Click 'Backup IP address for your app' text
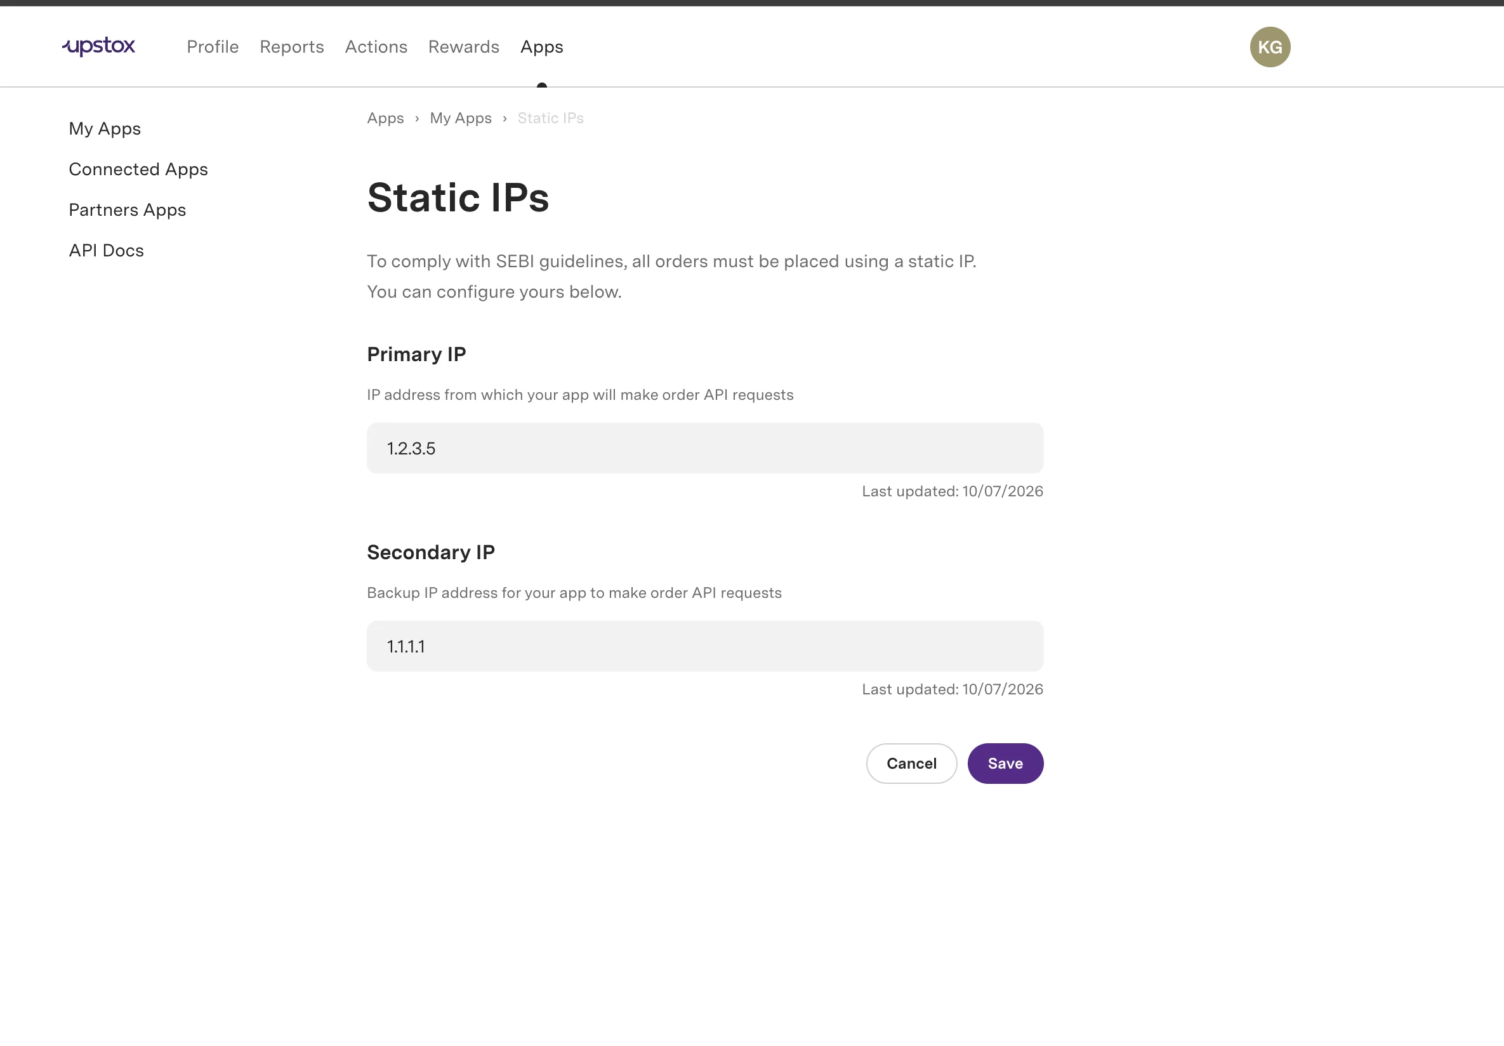This screenshot has width=1504, height=1046. (574, 593)
